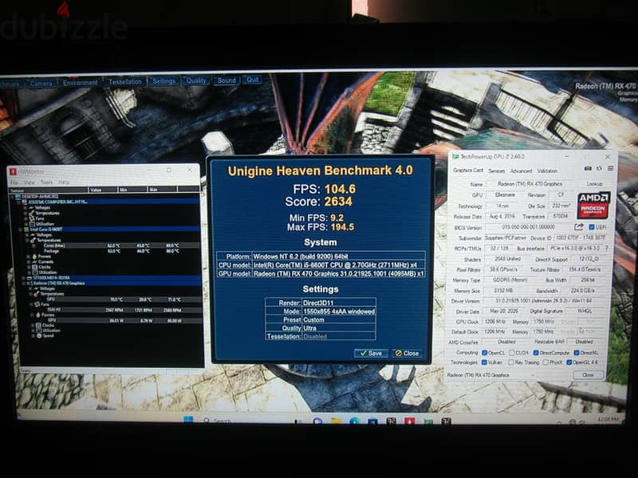Collapse the Radeon RX 470 Graphics tree node
Image resolution: width=638 pixels, height=478 pixels.
pyautogui.click(x=24, y=284)
